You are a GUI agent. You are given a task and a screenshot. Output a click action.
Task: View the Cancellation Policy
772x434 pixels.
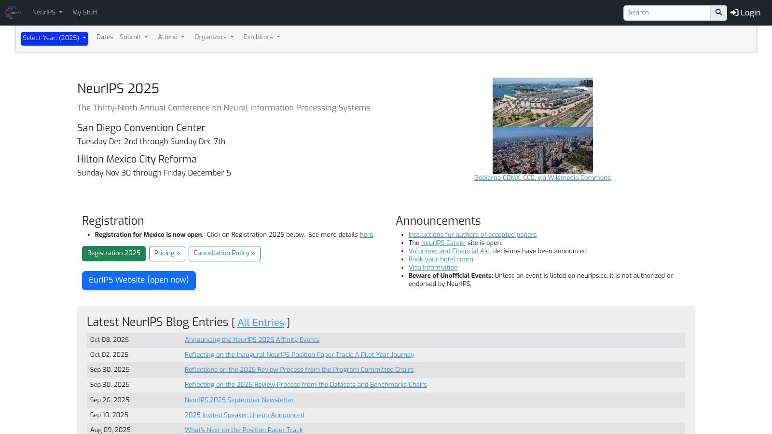pos(224,253)
